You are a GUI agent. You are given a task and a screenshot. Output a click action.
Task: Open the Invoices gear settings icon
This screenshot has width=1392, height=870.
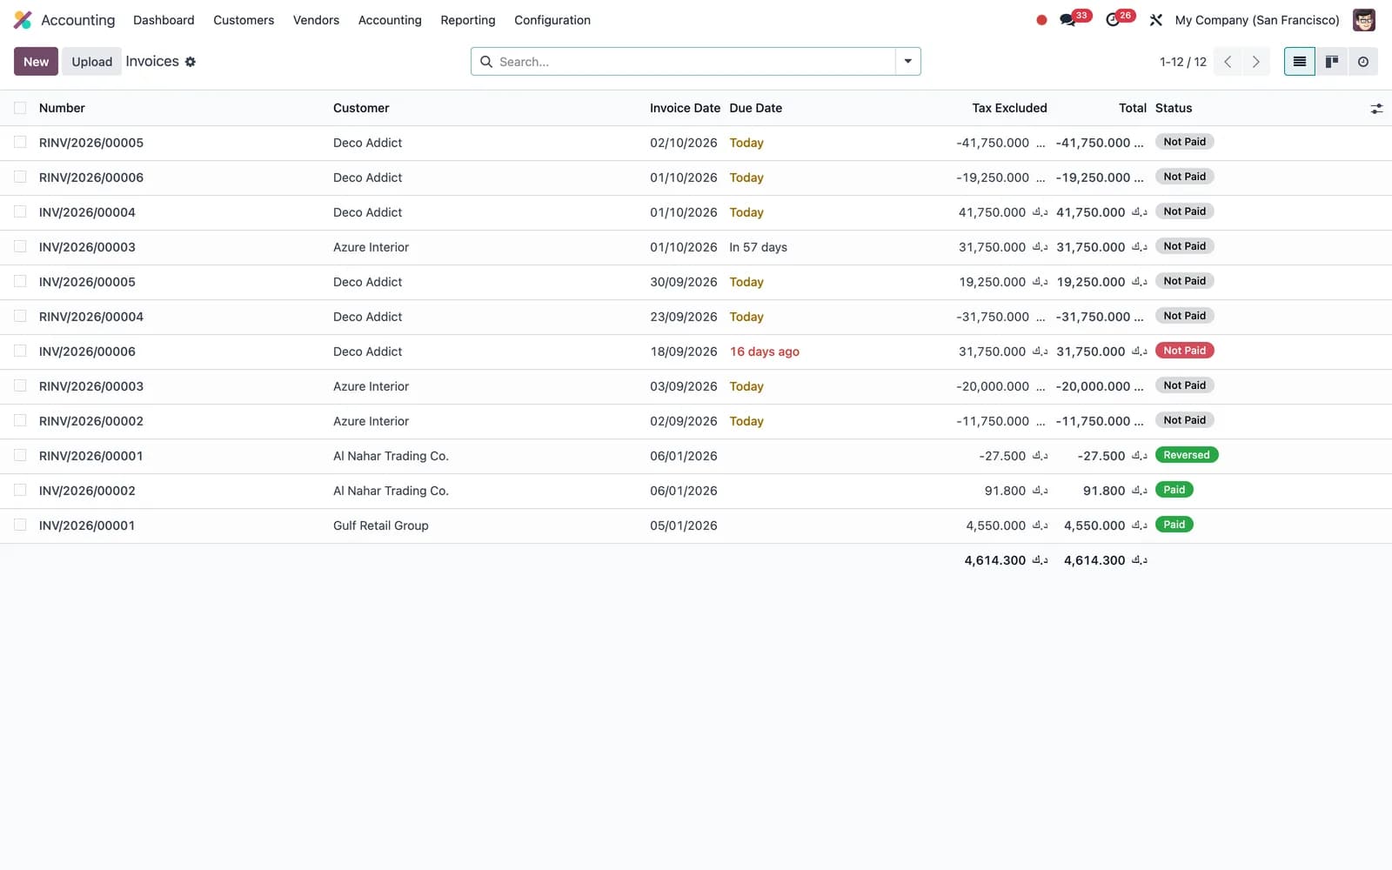point(191,62)
